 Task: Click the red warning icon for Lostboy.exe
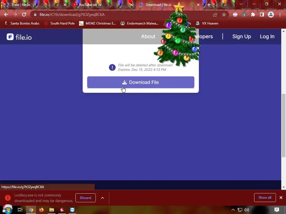pos(8,198)
